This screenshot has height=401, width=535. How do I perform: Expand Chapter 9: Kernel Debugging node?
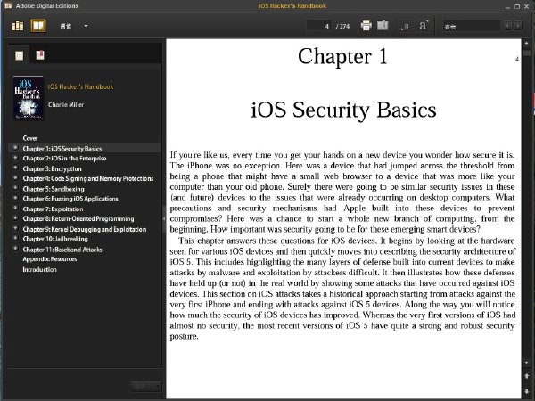pos(15,228)
